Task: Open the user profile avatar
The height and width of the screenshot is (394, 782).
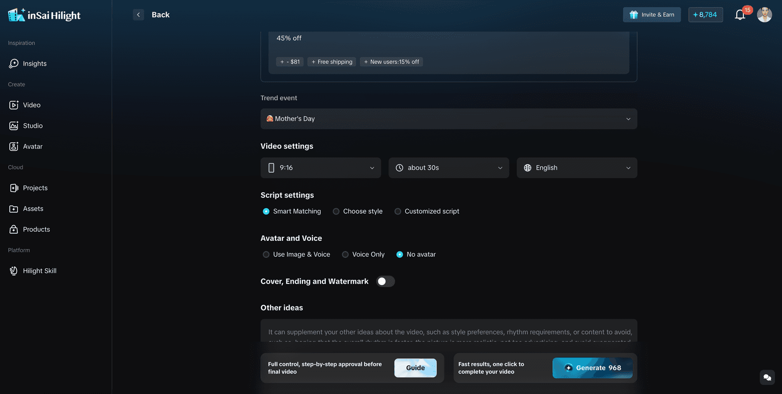Action: [764, 15]
